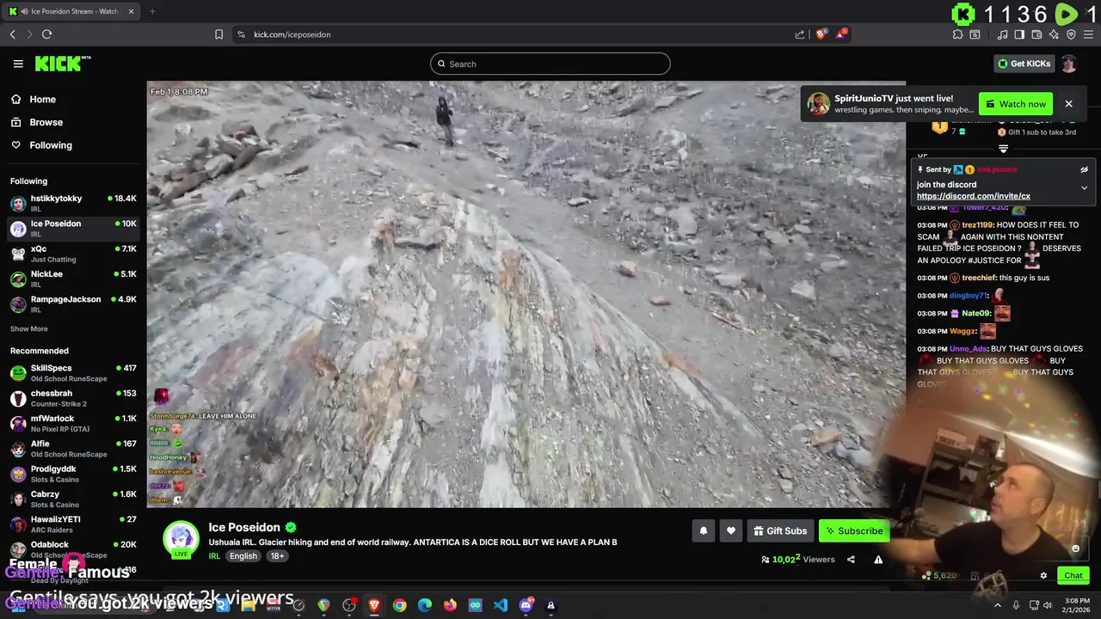Open Browse in the sidebar
This screenshot has width=1101, height=619.
click(x=46, y=122)
